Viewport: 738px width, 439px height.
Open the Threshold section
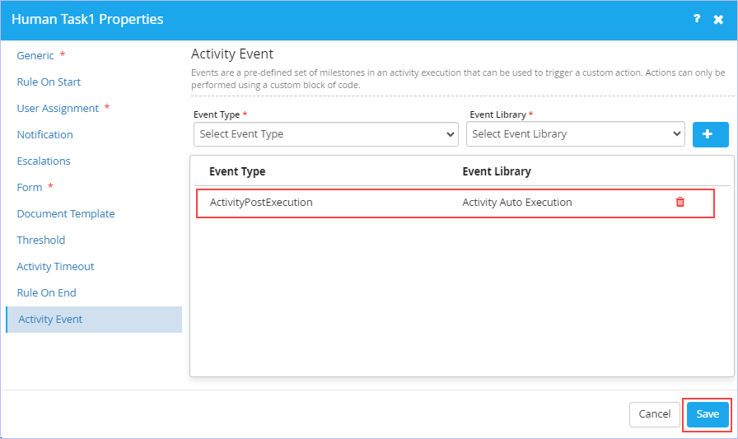tap(41, 240)
